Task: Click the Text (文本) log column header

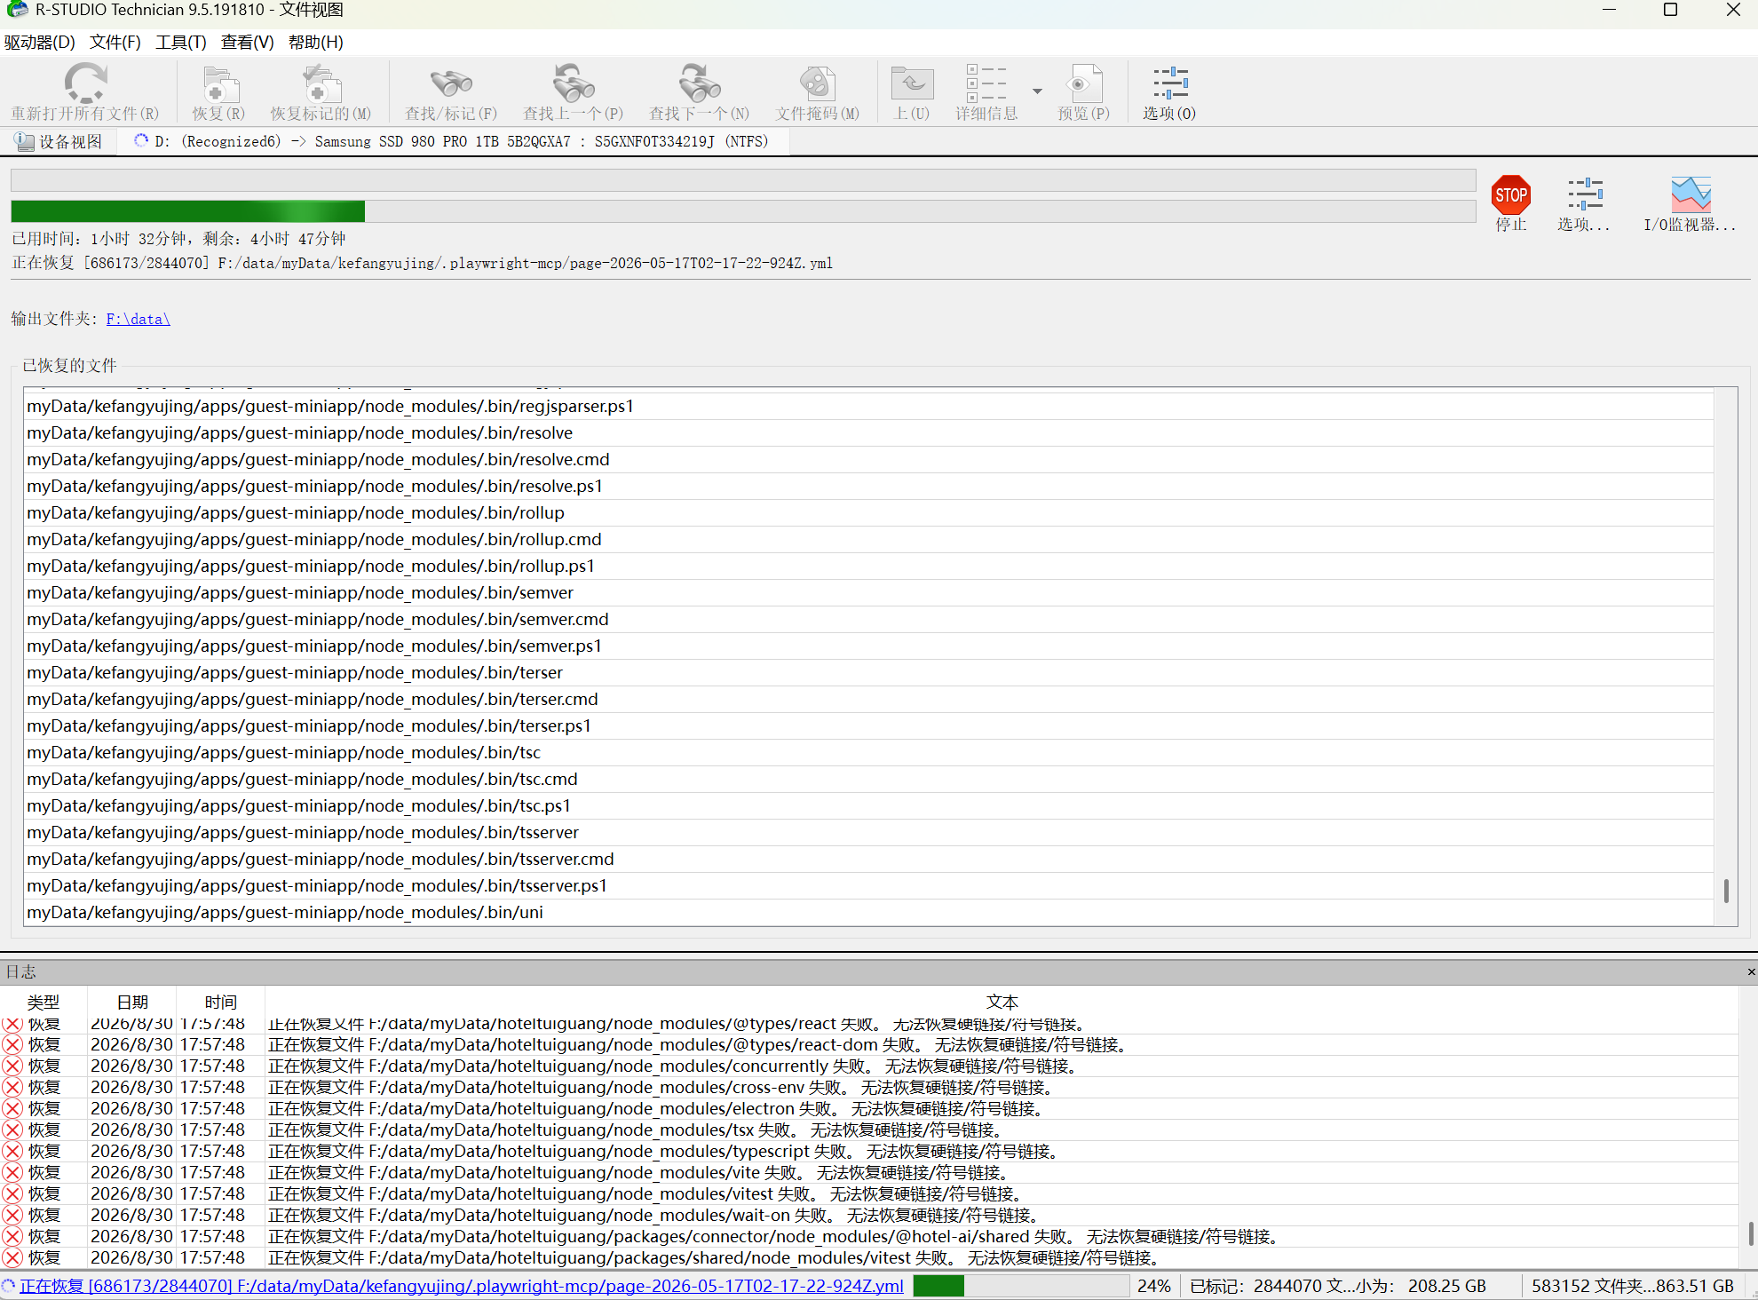Action: (x=1002, y=1002)
